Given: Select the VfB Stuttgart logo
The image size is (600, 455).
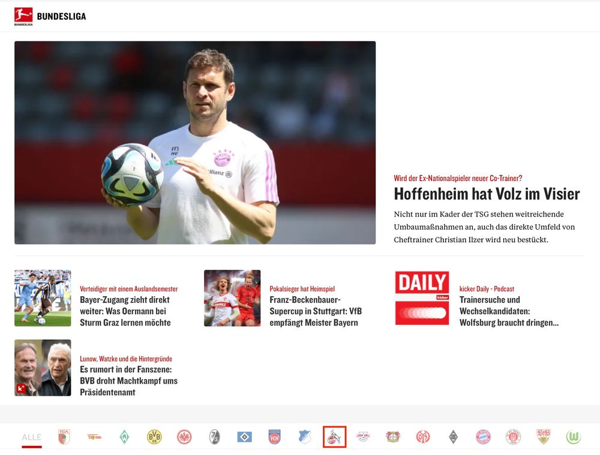Looking at the screenshot, I should tap(543, 436).
